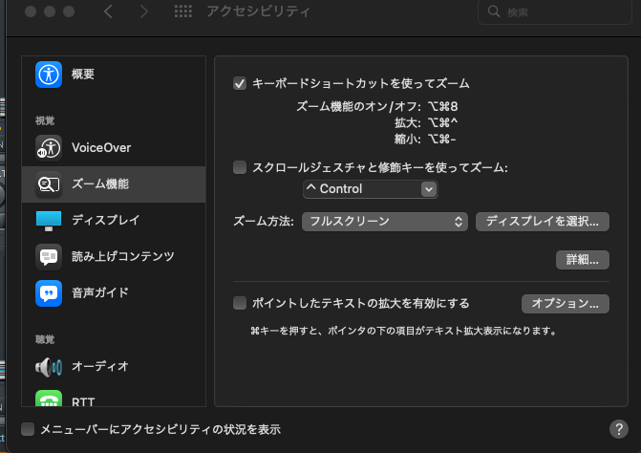641x453 pixels.
Task: Select the VoiceOver icon in sidebar
Action: click(49, 147)
